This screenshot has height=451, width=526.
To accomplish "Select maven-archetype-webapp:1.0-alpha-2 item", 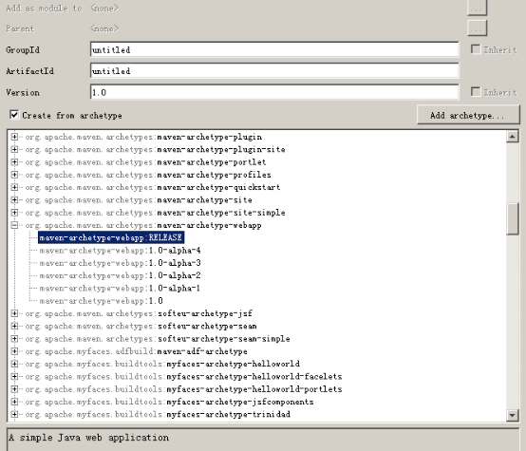I will coord(120,275).
